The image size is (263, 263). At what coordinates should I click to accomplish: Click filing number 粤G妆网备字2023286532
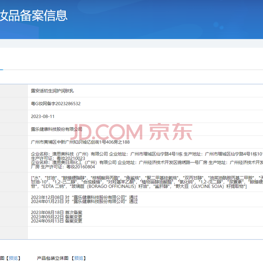tap(56, 104)
